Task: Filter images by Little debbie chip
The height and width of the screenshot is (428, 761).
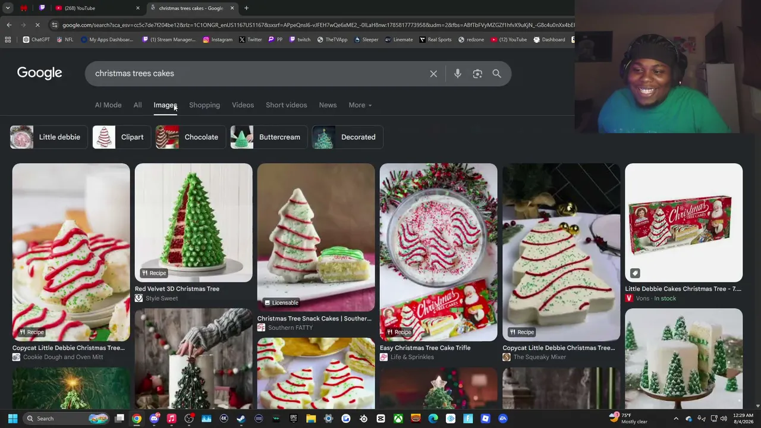Action: coord(49,137)
